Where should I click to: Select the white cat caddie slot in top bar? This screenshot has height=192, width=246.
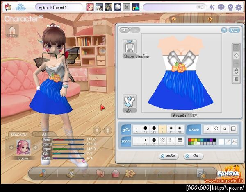pos(99,7)
